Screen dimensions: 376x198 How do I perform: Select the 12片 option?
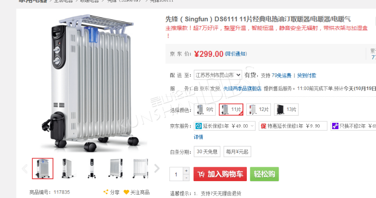click(259, 109)
